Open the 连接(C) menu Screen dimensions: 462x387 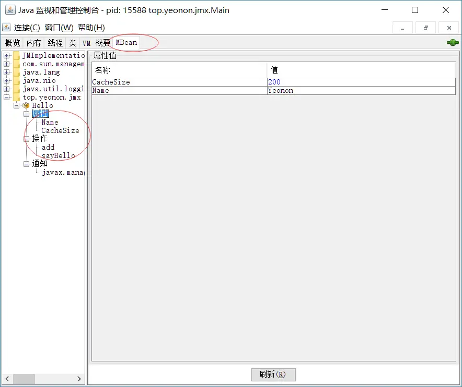[27, 28]
